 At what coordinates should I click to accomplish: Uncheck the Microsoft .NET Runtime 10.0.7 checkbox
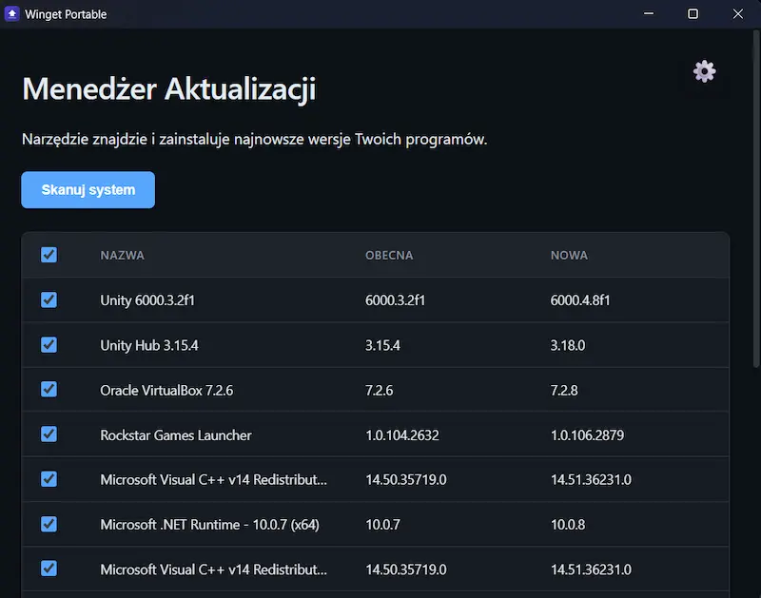click(x=49, y=524)
